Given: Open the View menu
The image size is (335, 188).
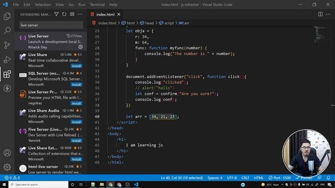Looking at the screenshot, I should click(60, 5).
